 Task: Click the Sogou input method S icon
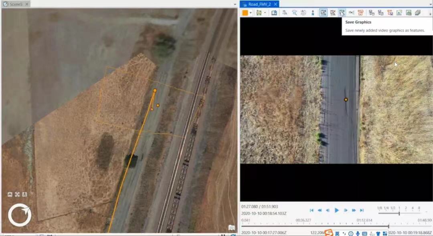(329, 233)
